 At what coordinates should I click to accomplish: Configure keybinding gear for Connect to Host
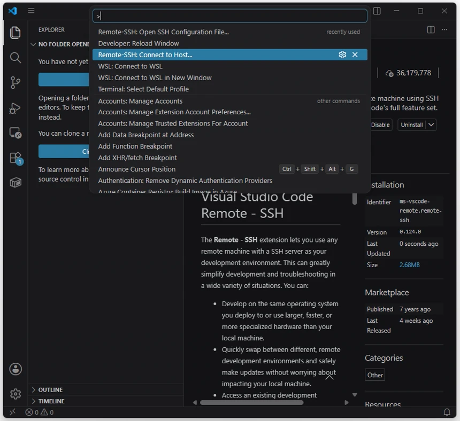click(342, 55)
